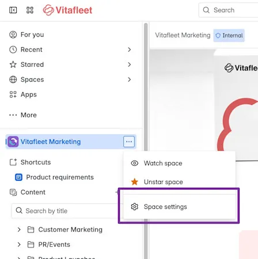Expand the Spaces submenu chevron
258x259 pixels.
130,79
